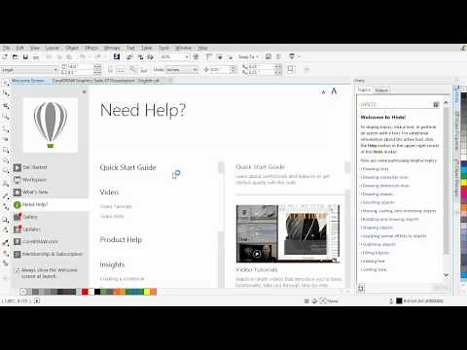This screenshot has width=467, height=350.
Task: Click the green Need Help info icon
Action: (18, 204)
